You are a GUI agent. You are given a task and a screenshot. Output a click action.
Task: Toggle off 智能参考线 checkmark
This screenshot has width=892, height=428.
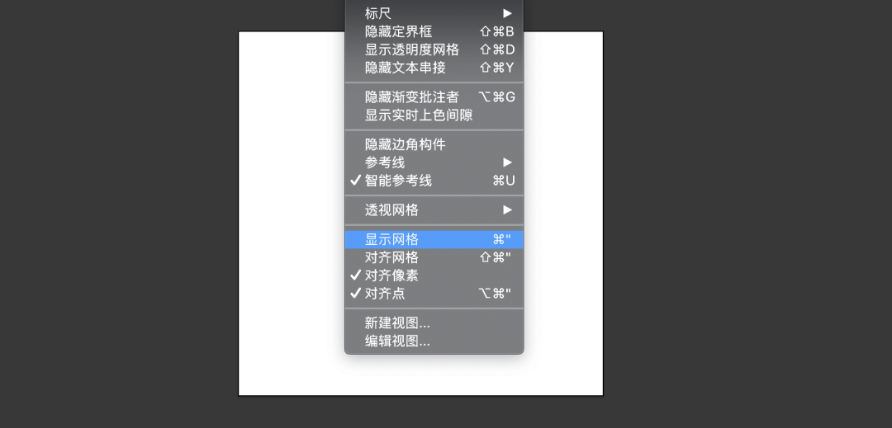click(x=434, y=181)
